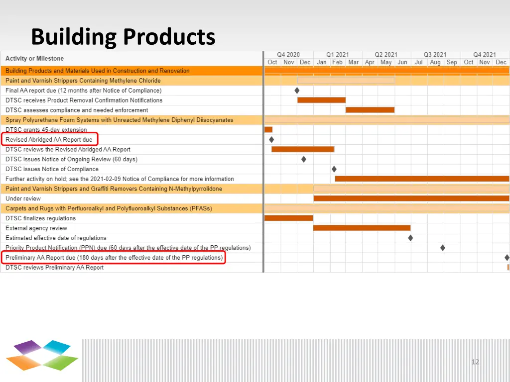510x382 pixels.
Task: Click the bar for Product Removal Confirmation Notifications
Action: click(x=321, y=100)
